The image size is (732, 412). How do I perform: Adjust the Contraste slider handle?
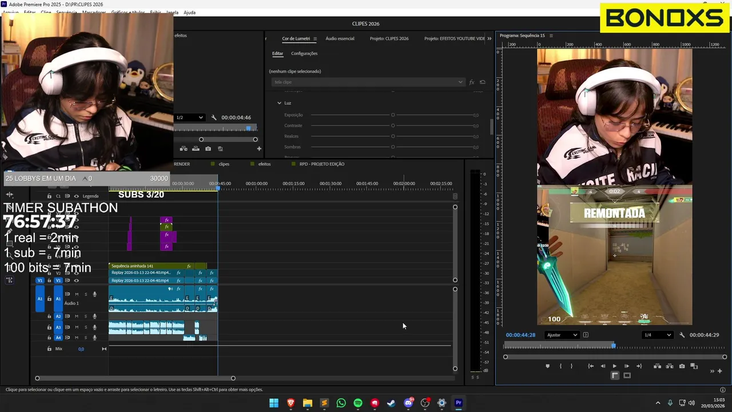393,125
